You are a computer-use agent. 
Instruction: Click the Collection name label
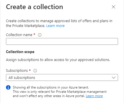[x=19, y=35]
